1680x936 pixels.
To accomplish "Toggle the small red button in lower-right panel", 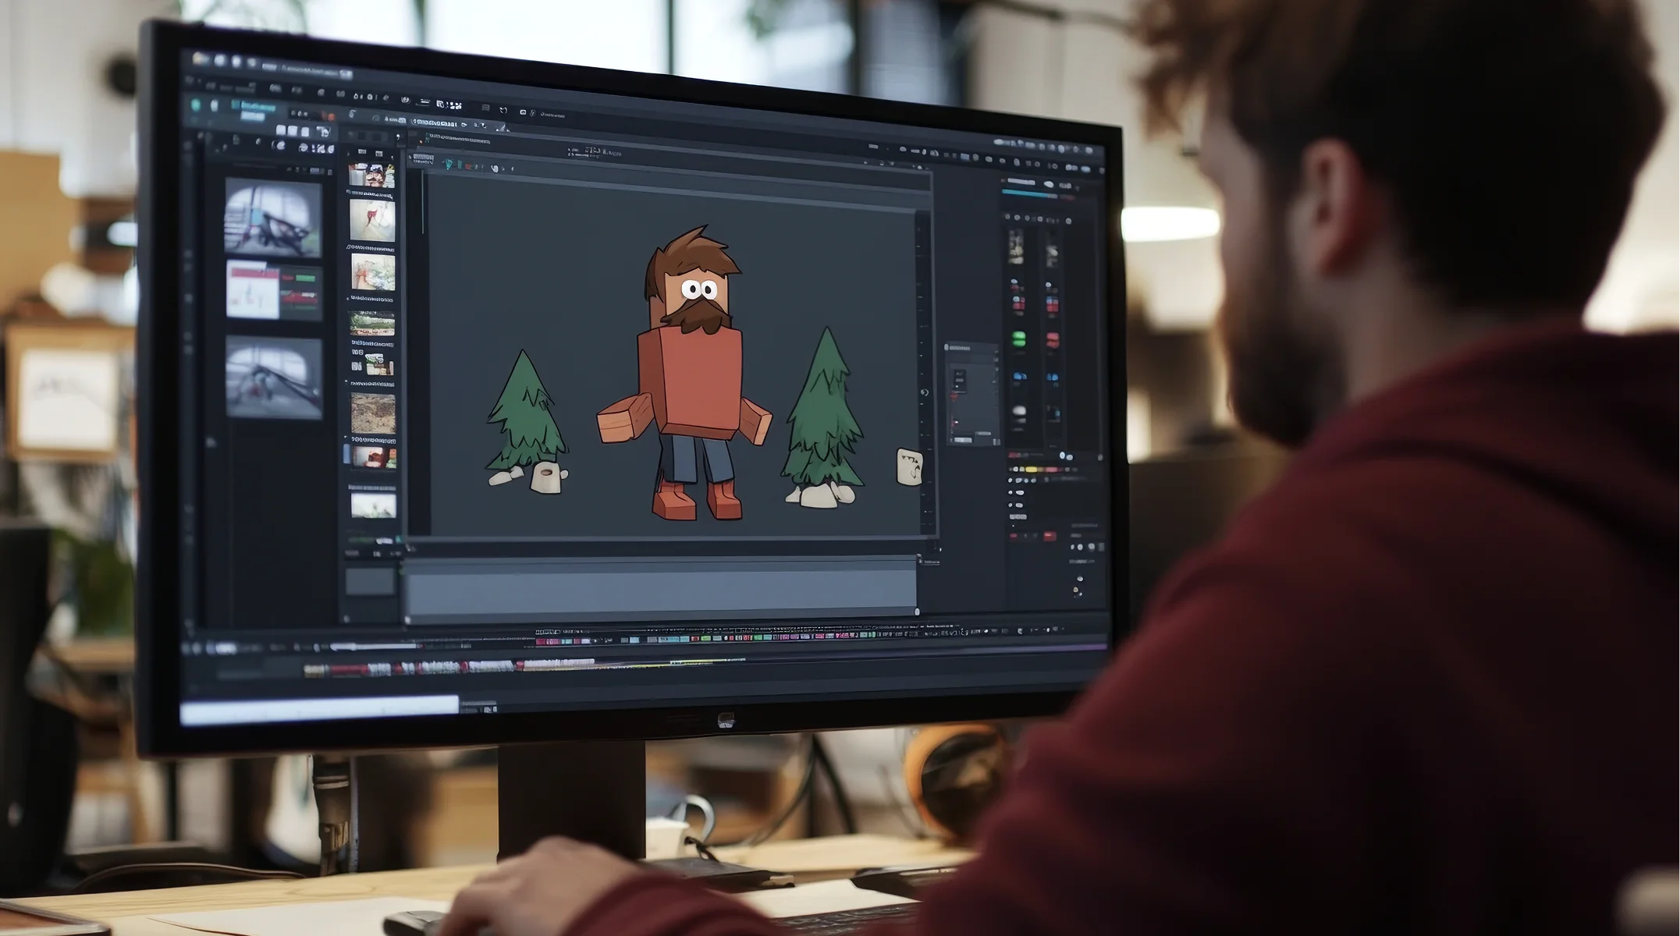I will 1049,536.
